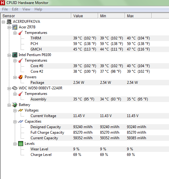Image resolution: width=169 pixels, height=179 pixels.
Task: Collapse the Acer ZR7B node
Action: tap(9, 27)
